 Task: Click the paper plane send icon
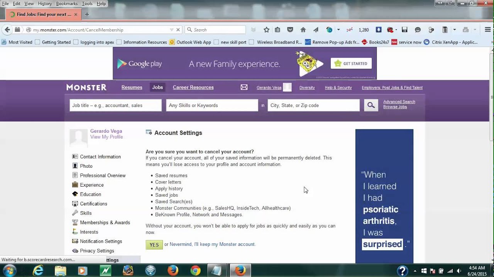pos(316,30)
